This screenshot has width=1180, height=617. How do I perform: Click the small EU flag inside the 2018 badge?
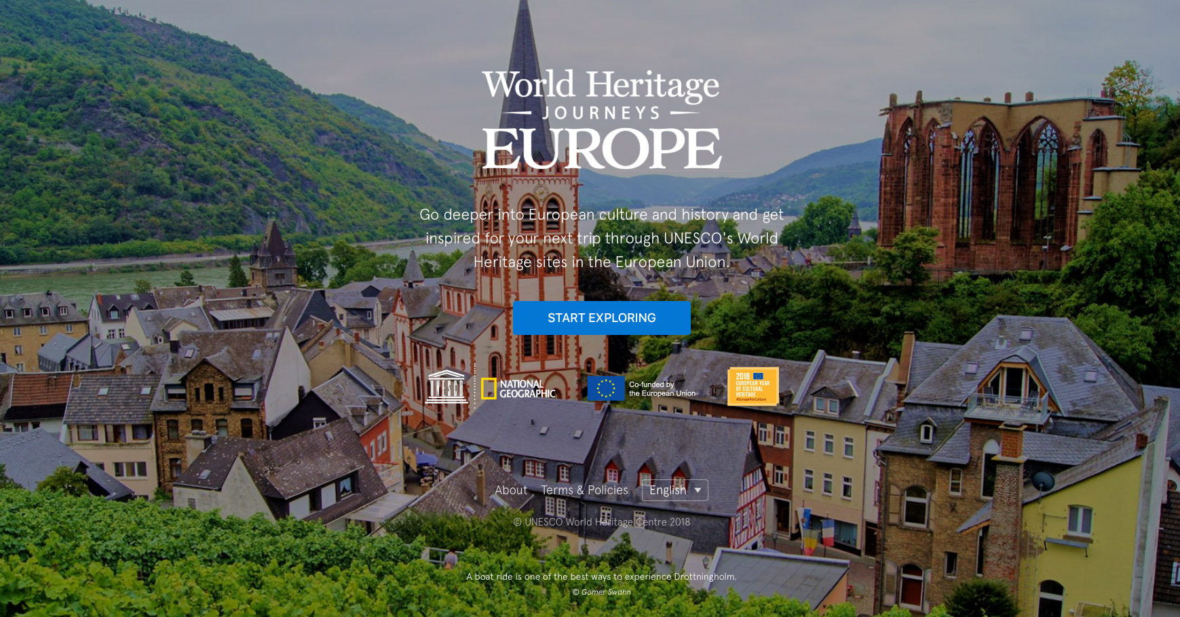(758, 376)
